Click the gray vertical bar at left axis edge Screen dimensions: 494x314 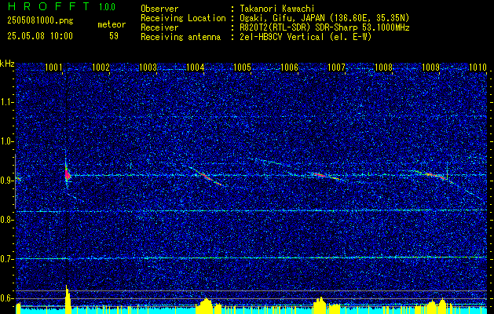click(15, 181)
